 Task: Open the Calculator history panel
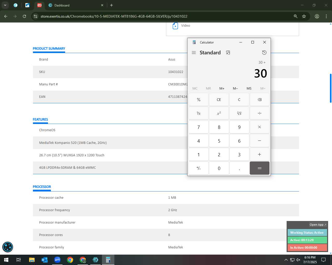[x=264, y=53]
